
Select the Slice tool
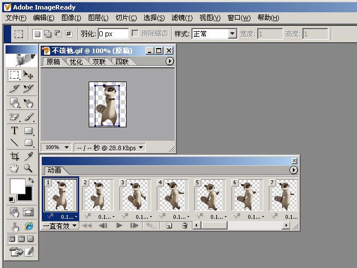[14, 89]
